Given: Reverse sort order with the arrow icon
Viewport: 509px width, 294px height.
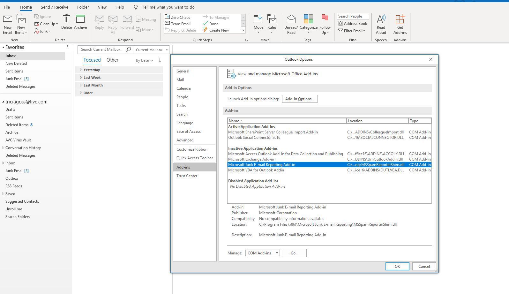Looking at the screenshot, I should pos(160,60).
